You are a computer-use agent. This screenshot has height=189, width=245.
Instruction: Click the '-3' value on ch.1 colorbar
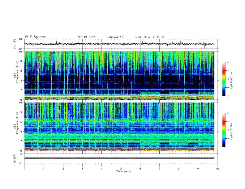point(228,62)
